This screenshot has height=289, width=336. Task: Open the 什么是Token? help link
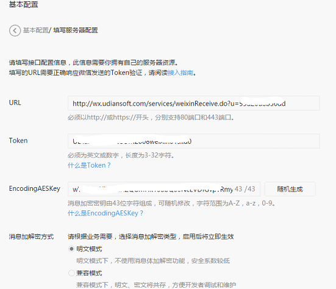coord(89,165)
